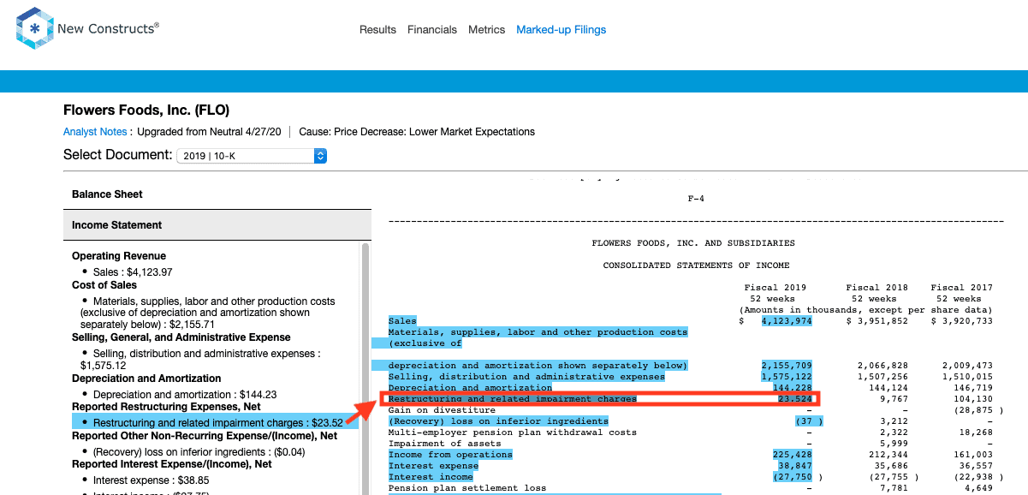Select the Marked-up Filings nav item
The width and height of the screenshot is (1028, 495).
pos(562,30)
